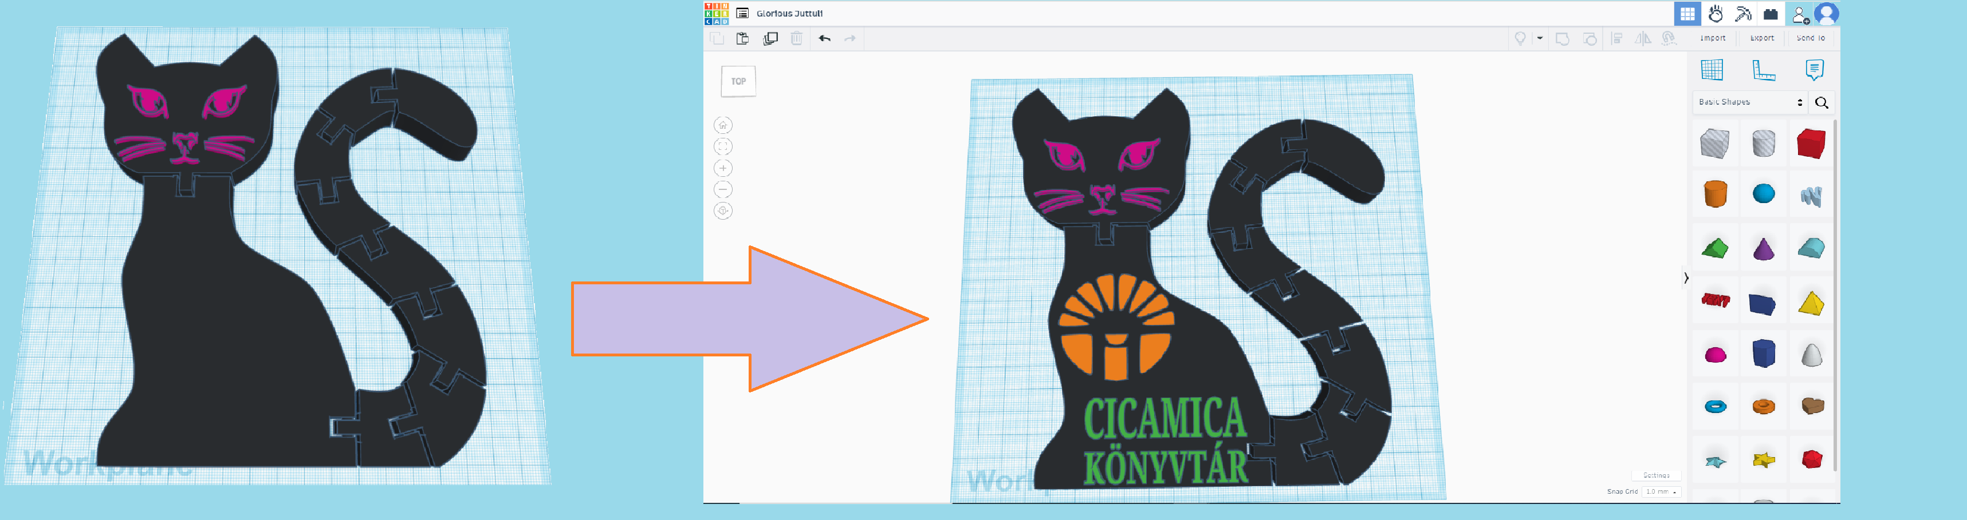This screenshot has width=1967, height=520.
Task: Click the Mirror tool icon
Action: [1642, 38]
